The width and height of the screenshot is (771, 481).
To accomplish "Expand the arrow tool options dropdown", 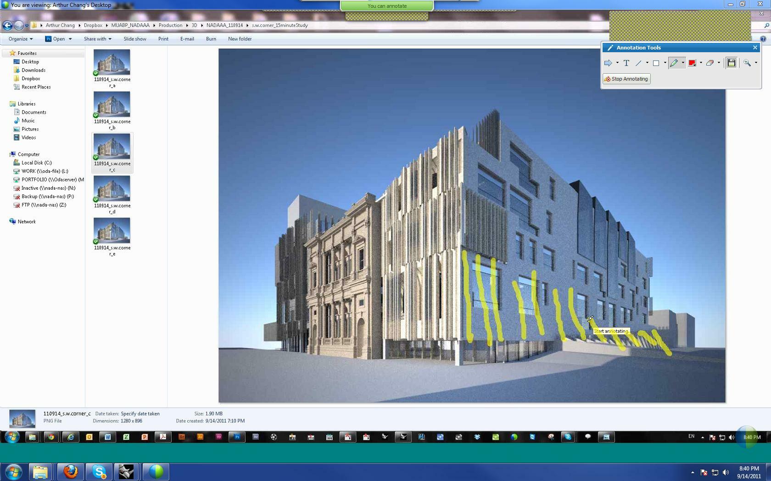I will [617, 63].
